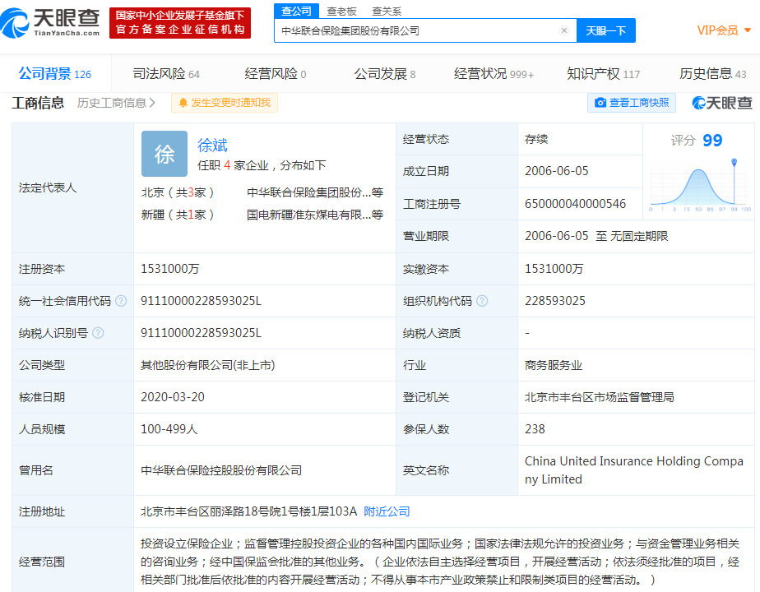Screen dimensions: 760x592
Task: Switch to 查公司 search tab
Action: point(297,11)
